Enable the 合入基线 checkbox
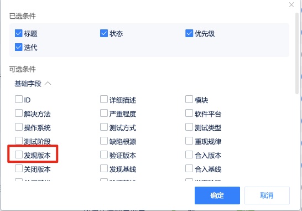The width and height of the screenshot is (302, 211). point(189,168)
